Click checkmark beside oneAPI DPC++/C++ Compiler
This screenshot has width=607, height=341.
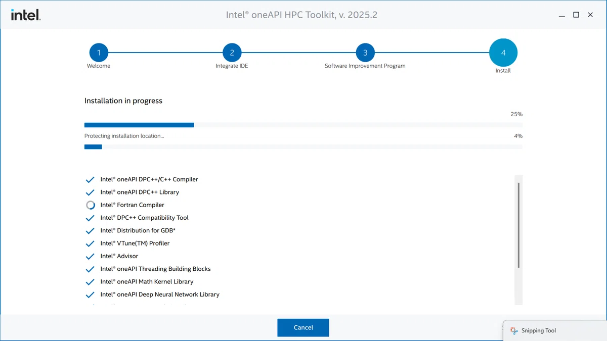coord(90,179)
